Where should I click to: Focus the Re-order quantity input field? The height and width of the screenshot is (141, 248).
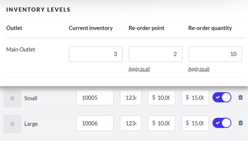[x=215, y=54]
